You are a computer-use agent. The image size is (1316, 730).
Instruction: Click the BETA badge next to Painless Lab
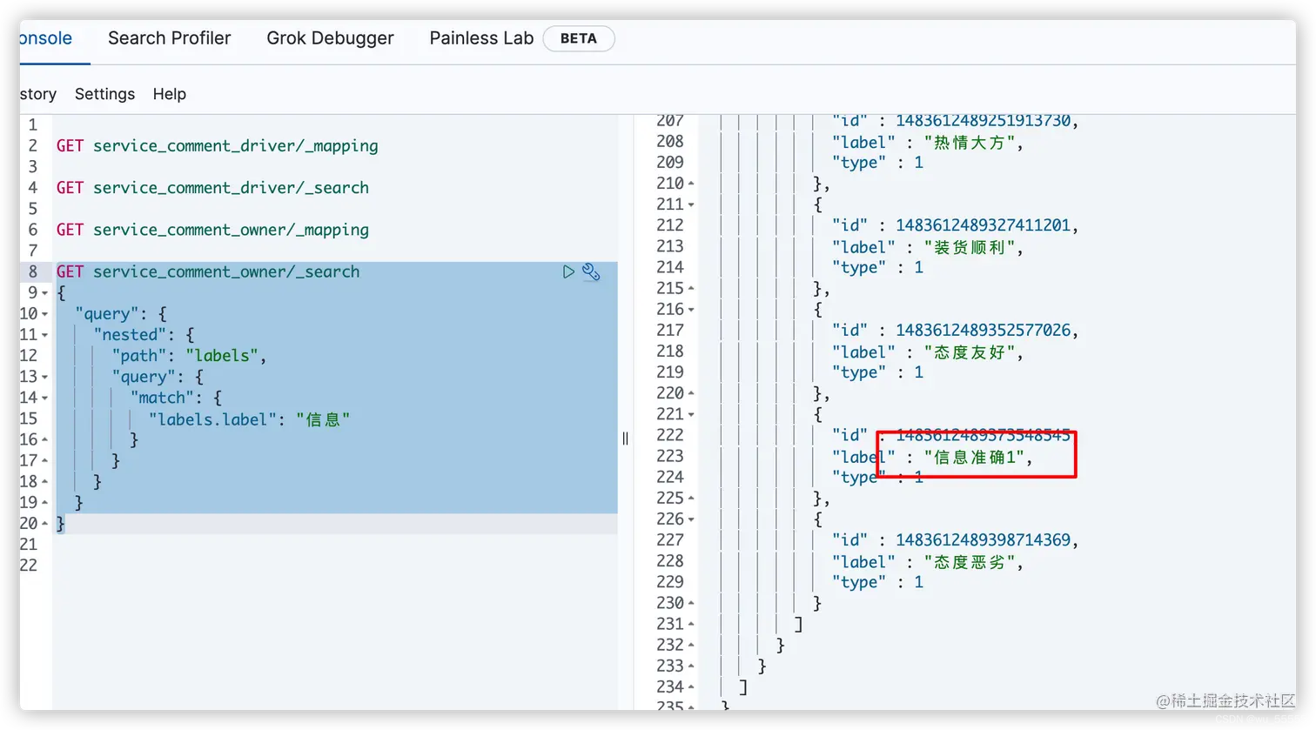click(x=579, y=38)
